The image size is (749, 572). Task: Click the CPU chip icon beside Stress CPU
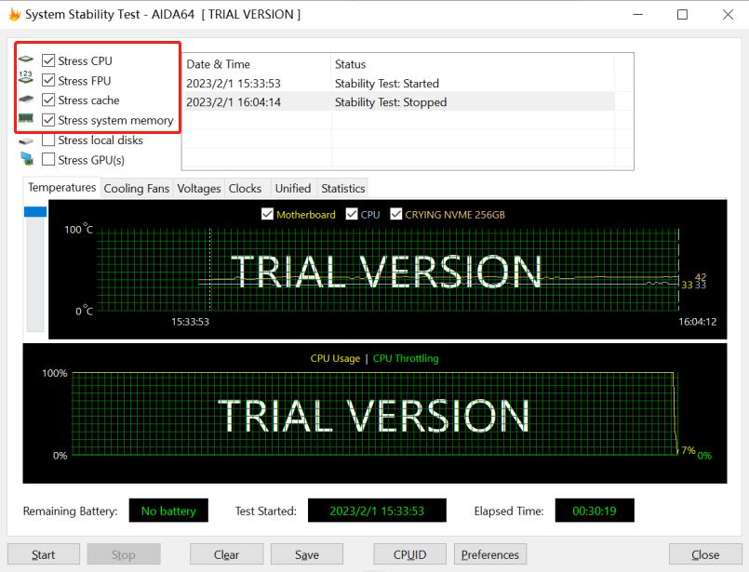pos(26,60)
